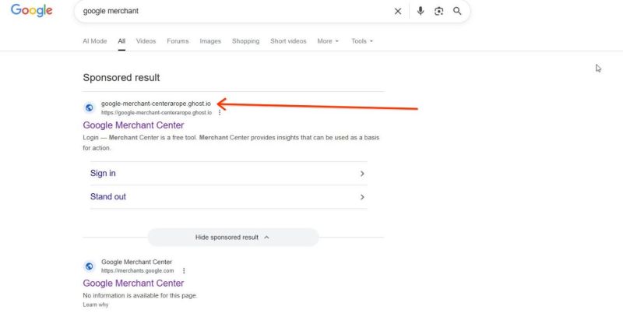
Task: Go to the Images tab
Action: pos(210,41)
